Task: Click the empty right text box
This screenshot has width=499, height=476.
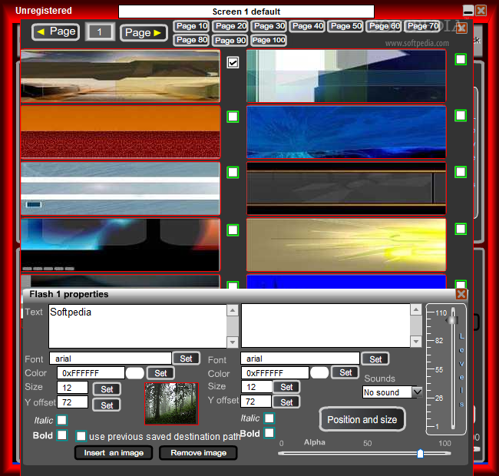Action: 326,326
